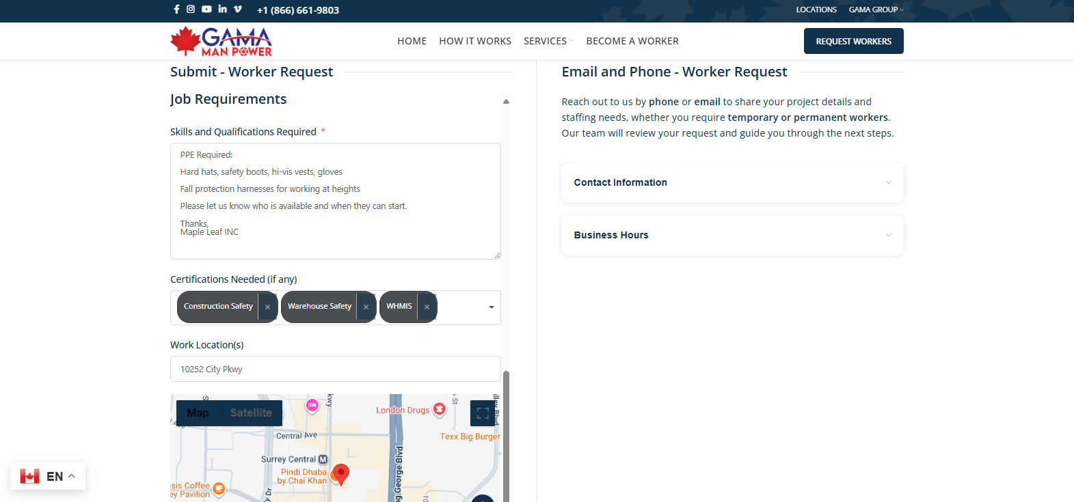Open the Vimeo social icon
The width and height of the screenshot is (1074, 502).
point(238,10)
